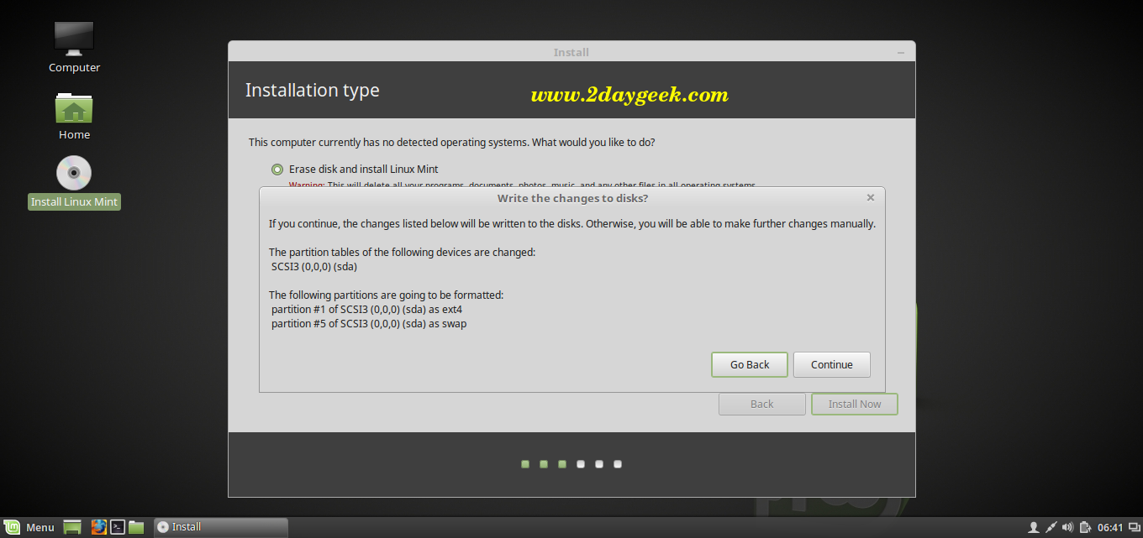This screenshot has height=538, width=1143.
Task: Switch to the Install taskbar window
Action: [220, 527]
